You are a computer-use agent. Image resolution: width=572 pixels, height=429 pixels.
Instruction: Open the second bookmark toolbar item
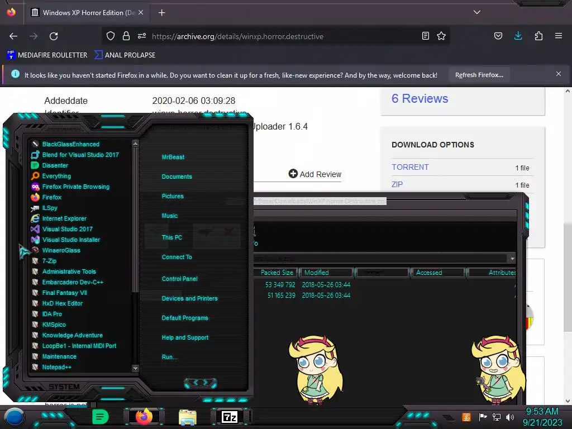(x=125, y=55)
